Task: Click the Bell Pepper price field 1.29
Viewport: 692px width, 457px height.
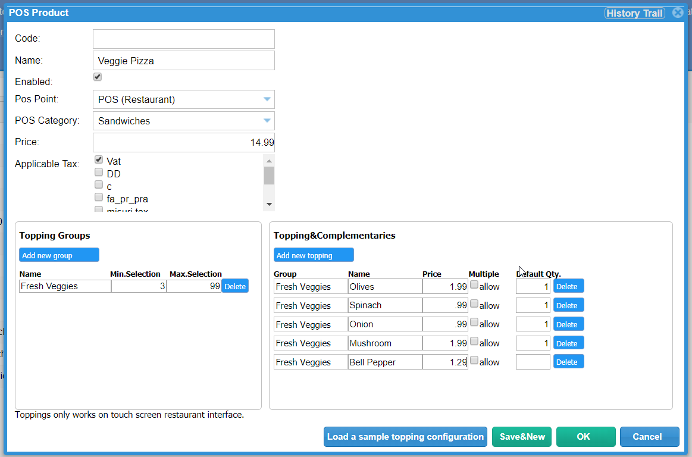Action: pos(445,362)
